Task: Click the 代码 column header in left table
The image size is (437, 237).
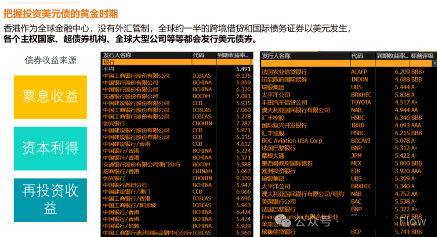Action: [x=198, y=55]
